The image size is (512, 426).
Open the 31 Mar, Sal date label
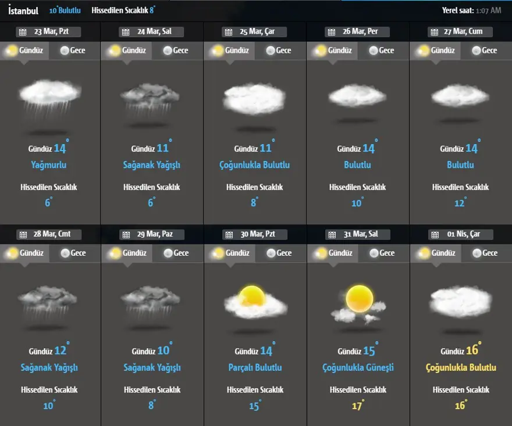(360, 234)
